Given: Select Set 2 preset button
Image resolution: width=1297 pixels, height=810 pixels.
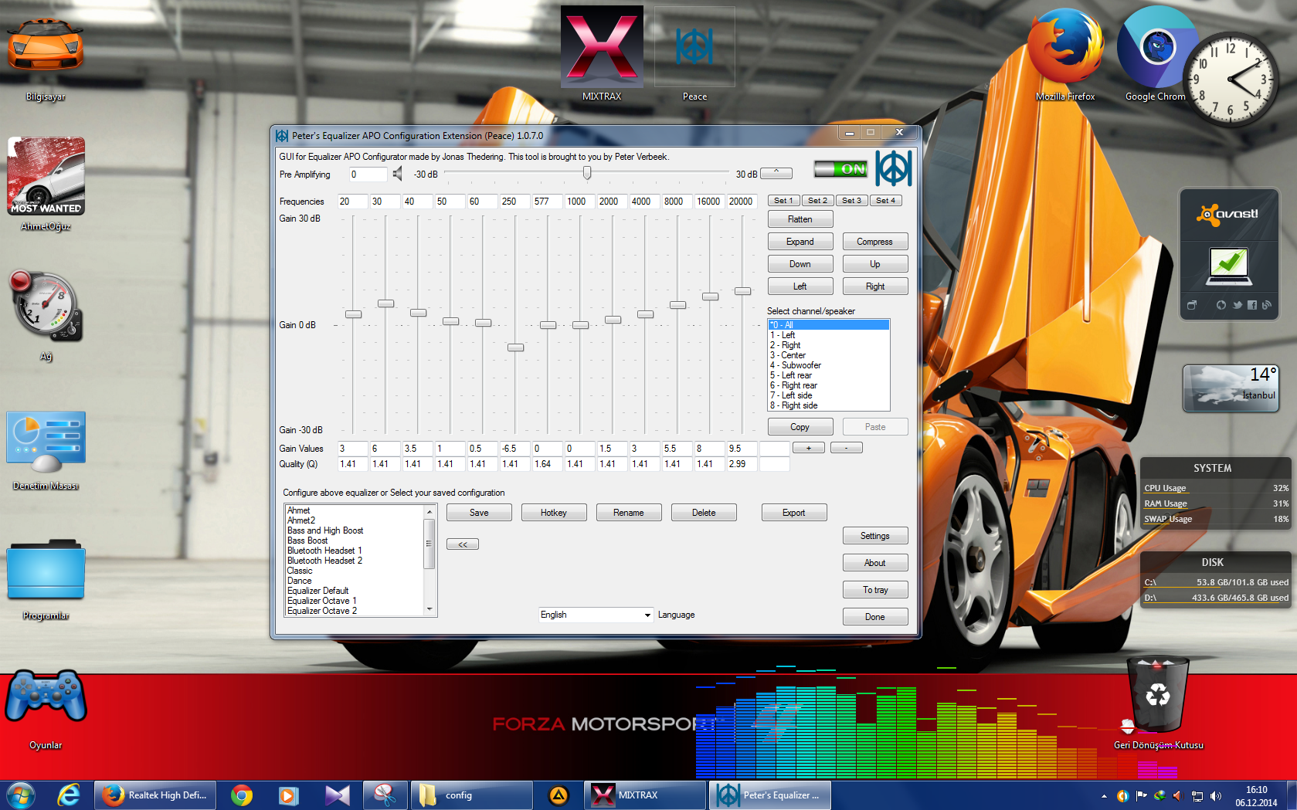Looking at the screenshot, I should point(817,200).
